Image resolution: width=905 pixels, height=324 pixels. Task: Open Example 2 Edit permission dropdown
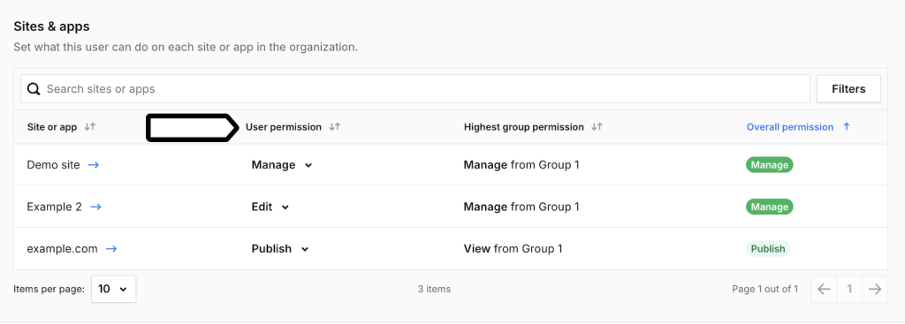pyautogui.click(x=270, y=207)
